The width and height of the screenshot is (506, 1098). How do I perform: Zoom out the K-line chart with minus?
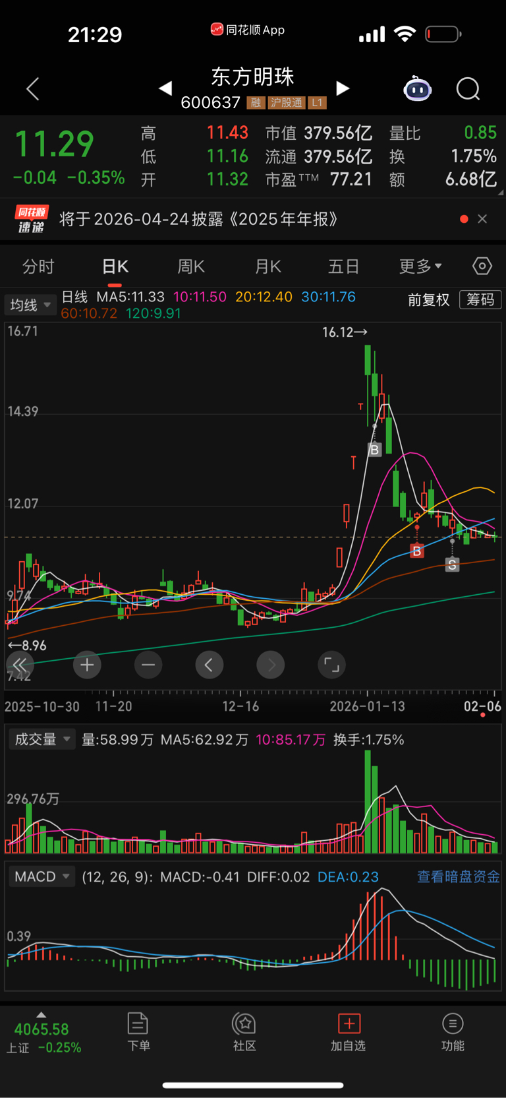pos(148,665)
